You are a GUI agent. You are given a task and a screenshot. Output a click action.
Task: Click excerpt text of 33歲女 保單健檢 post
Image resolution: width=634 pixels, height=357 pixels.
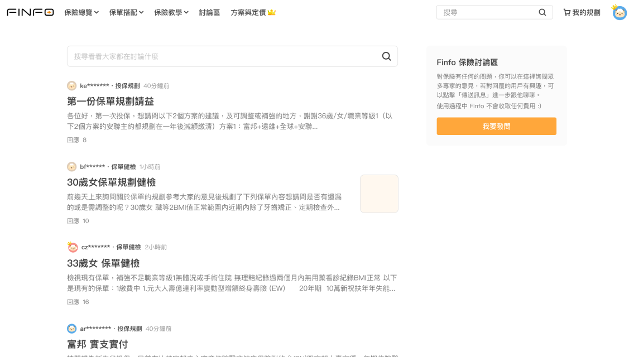click(x=232, y=283)
